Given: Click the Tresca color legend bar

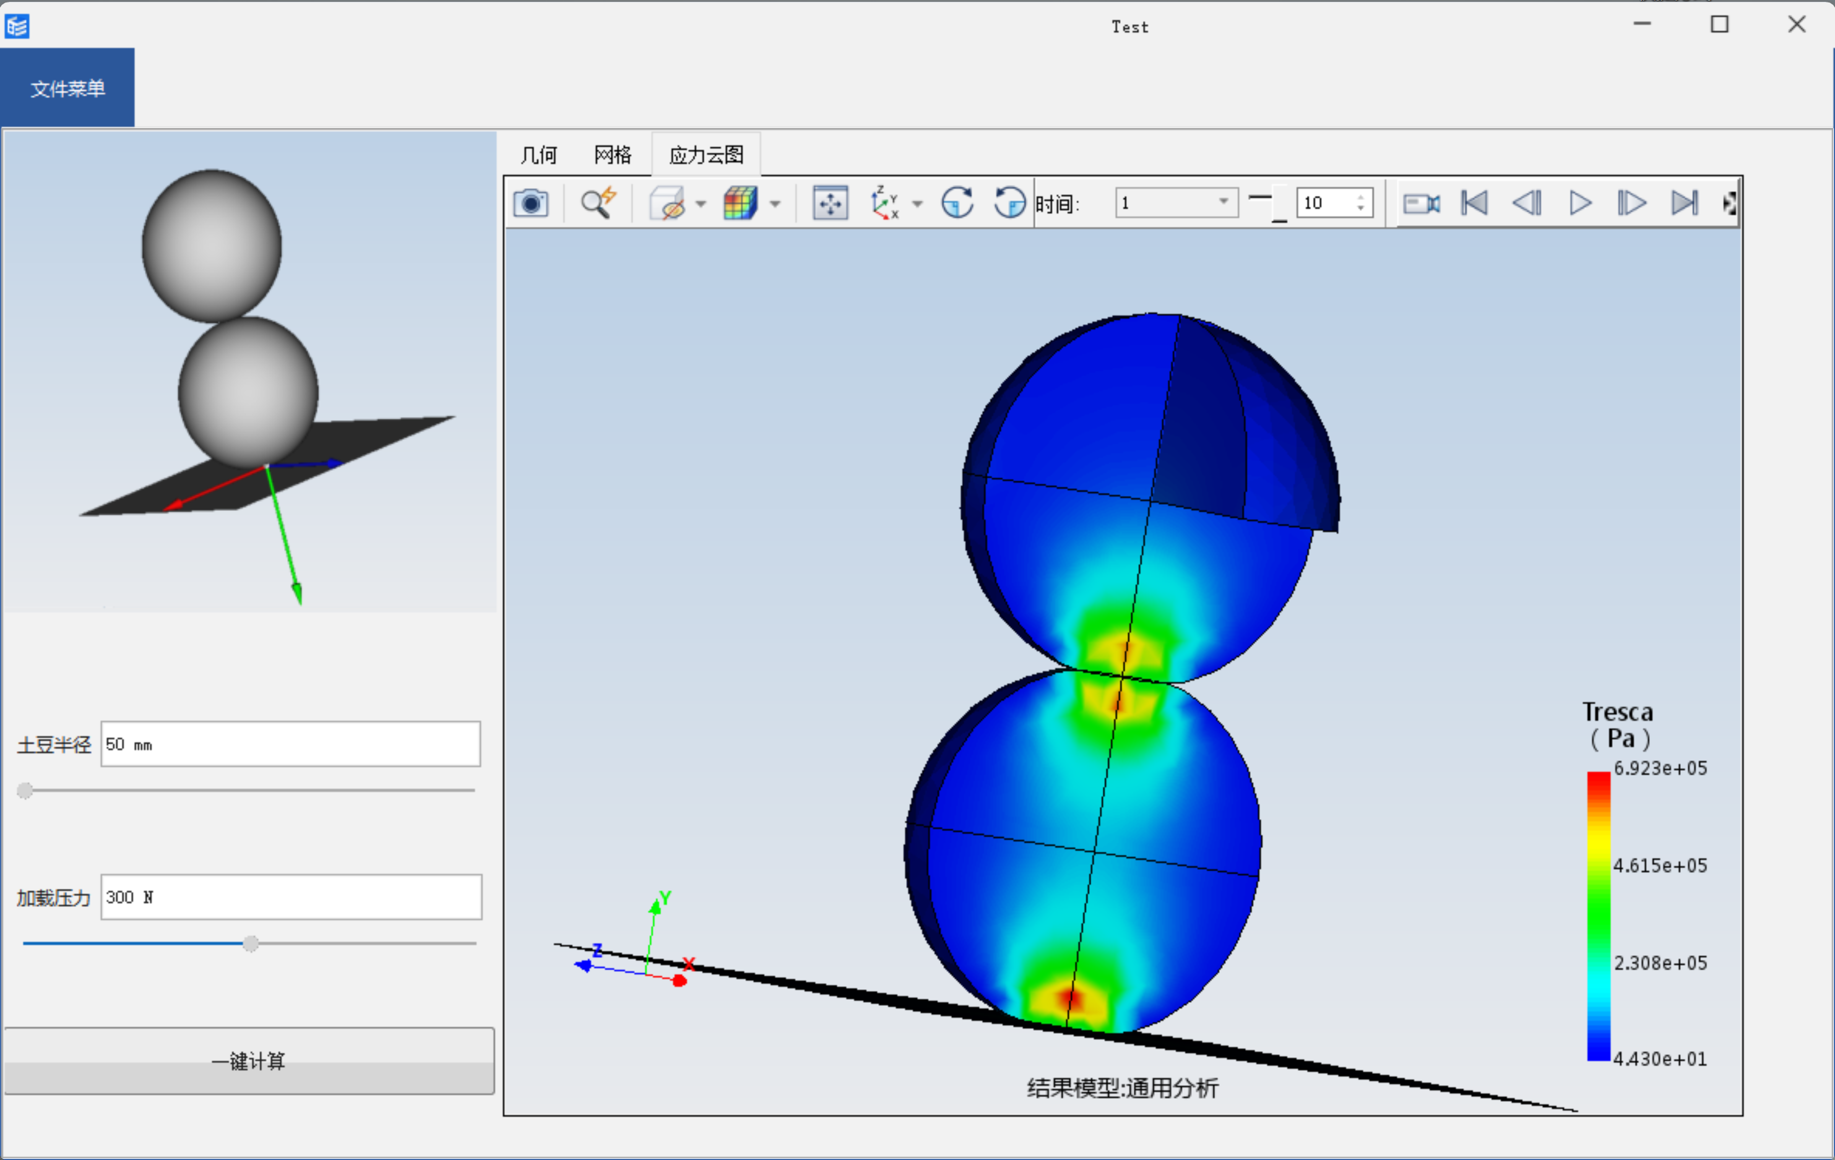Looking at the screenshot, I should pyautogui.click(x=1599, y=916).
